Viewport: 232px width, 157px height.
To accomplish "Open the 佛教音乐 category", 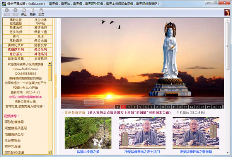I will 16,41.
